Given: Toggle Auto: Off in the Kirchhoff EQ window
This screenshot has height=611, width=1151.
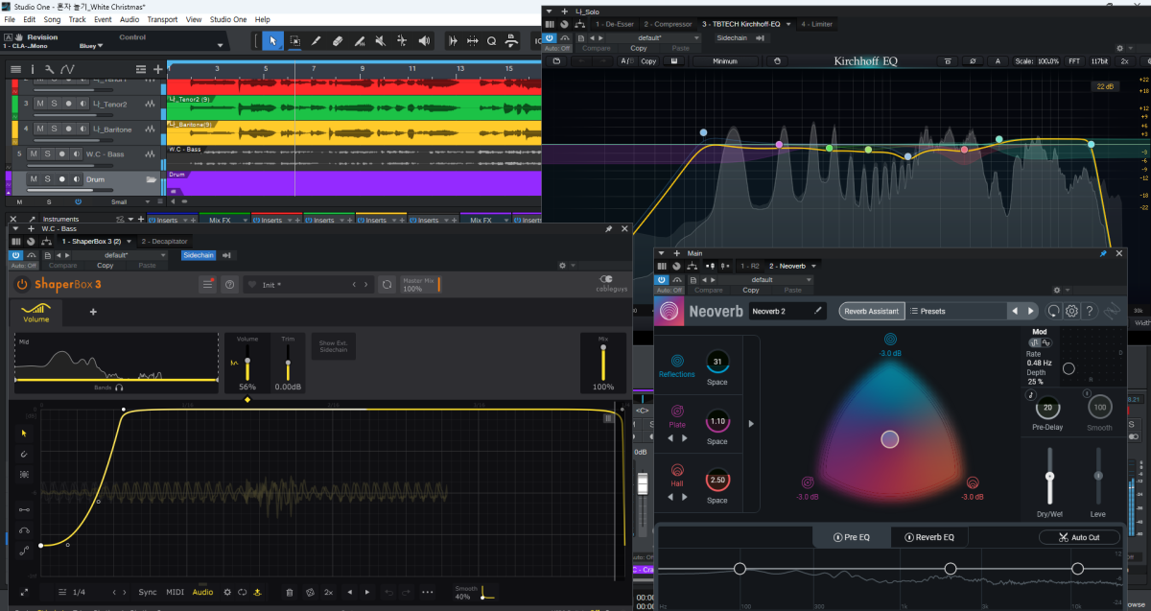Looking at the screenshot, I should click(x=557, y=48).
